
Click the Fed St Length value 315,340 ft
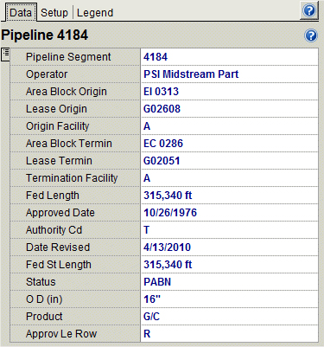(168, 265)
